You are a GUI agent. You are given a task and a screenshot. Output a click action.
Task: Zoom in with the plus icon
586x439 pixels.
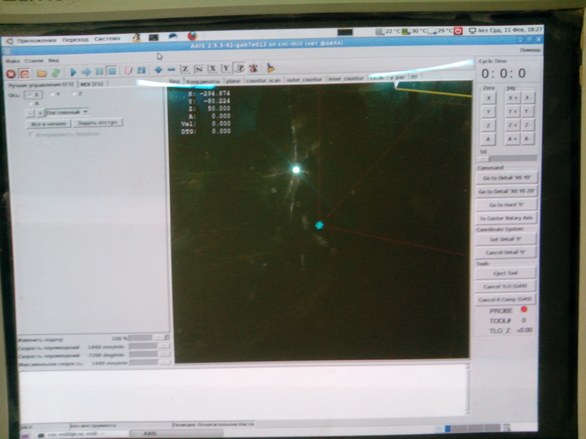coord(158,70)
